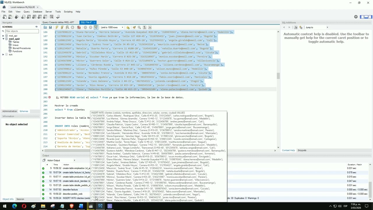Refresh the schemas list

click(36, 27)
